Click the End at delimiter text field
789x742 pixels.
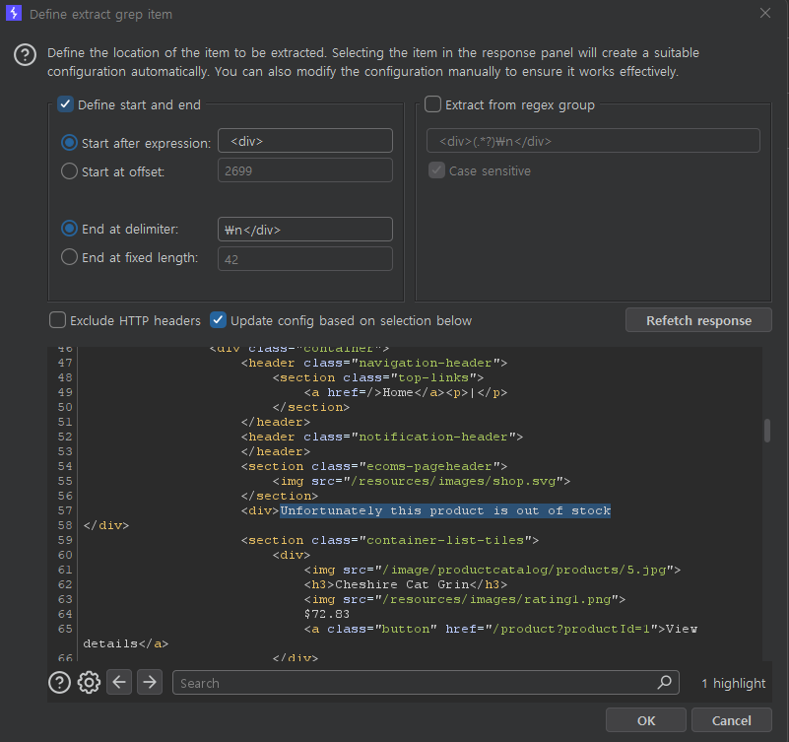(x=304, y=230)
